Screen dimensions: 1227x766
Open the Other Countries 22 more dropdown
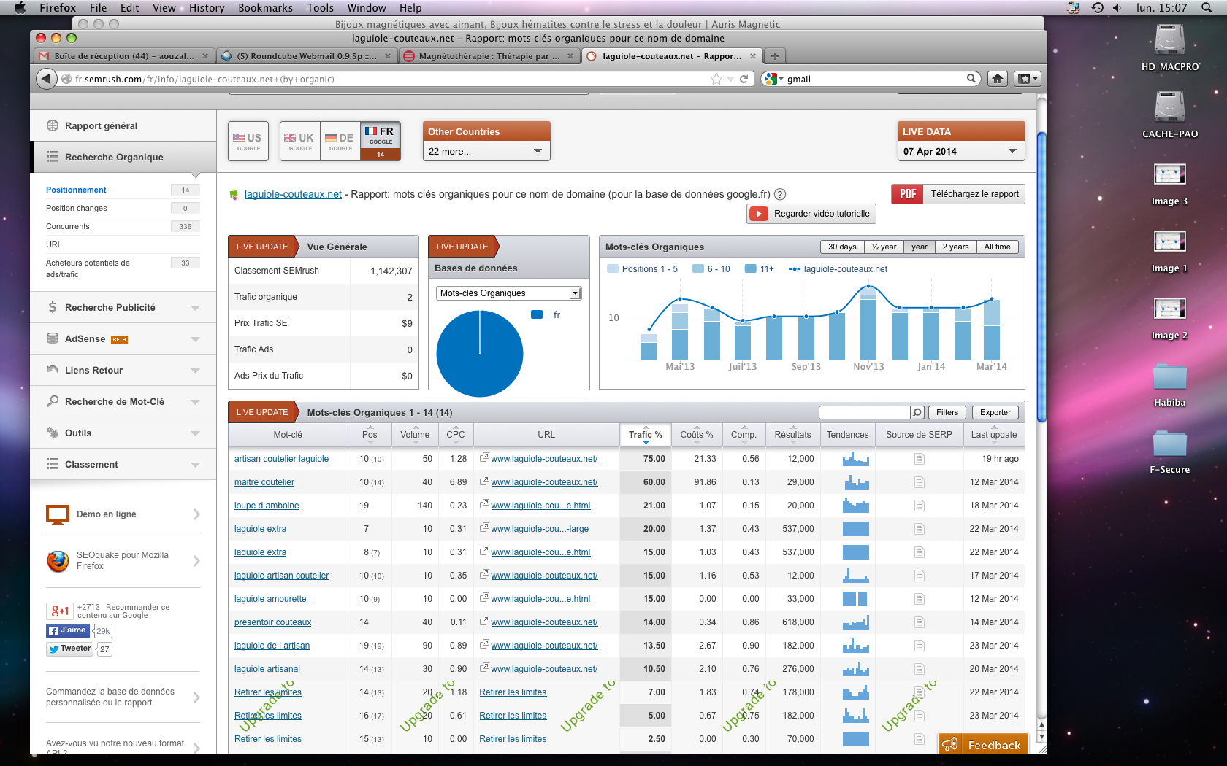tap(486, 151)
